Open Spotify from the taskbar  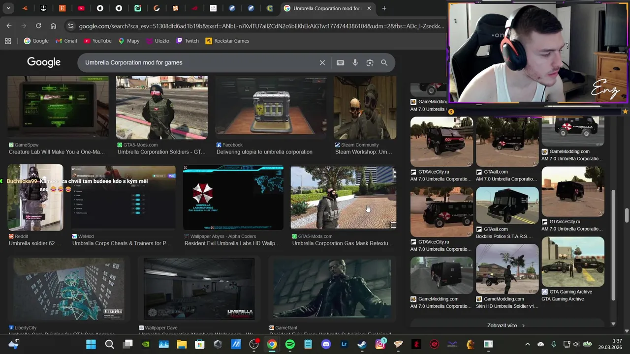(290, 344)
